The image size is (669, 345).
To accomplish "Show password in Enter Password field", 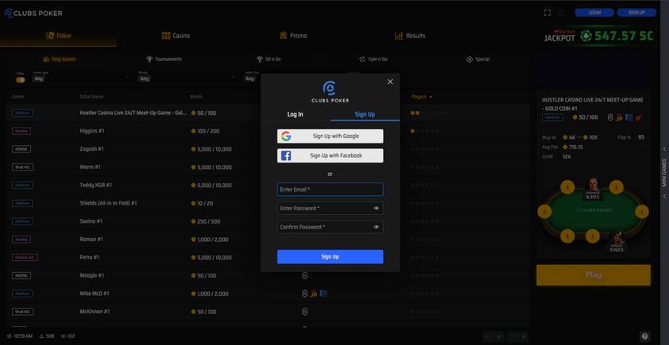I will (x=377, y=209).
